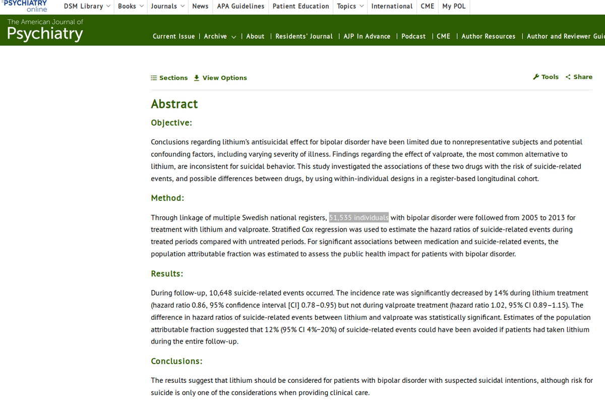The width and height of the screenshot is (605, 404).
Task: Click the Conclusions: subheading
Action: tap(176, 361)
